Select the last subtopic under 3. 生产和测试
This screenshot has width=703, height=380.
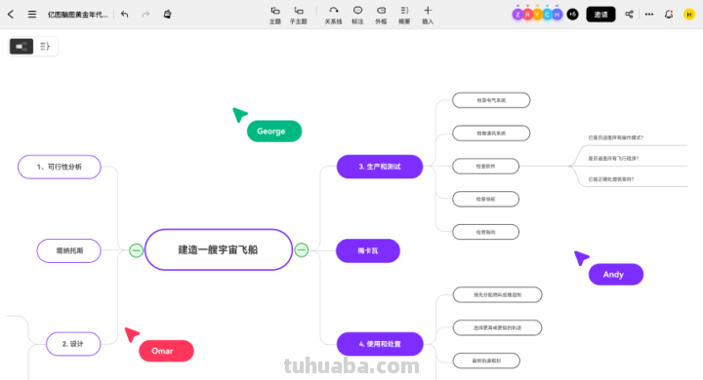485,232
